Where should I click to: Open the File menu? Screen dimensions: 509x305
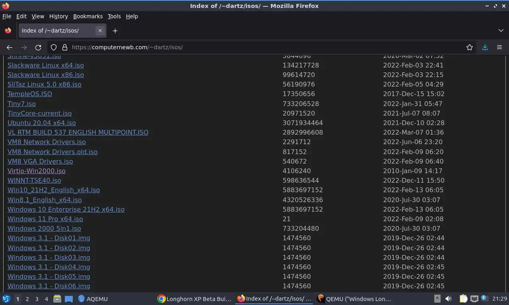pyautogui.click(x=7, y=16)
